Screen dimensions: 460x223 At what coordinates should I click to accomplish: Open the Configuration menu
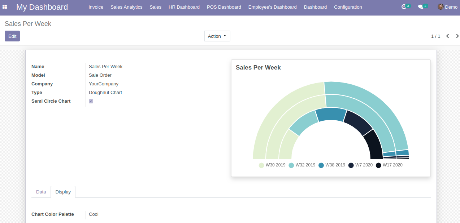coord(348,7)
